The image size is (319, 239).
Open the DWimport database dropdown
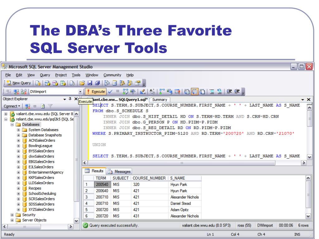click(x=80, y=92)
